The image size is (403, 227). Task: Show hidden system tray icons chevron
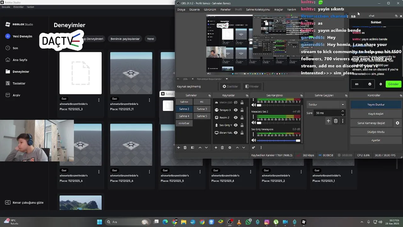(362, 222)
